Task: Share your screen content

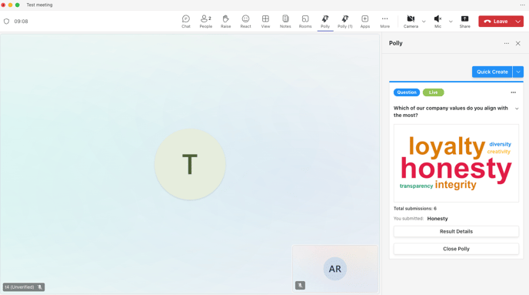Action: [x=464, y=22]
